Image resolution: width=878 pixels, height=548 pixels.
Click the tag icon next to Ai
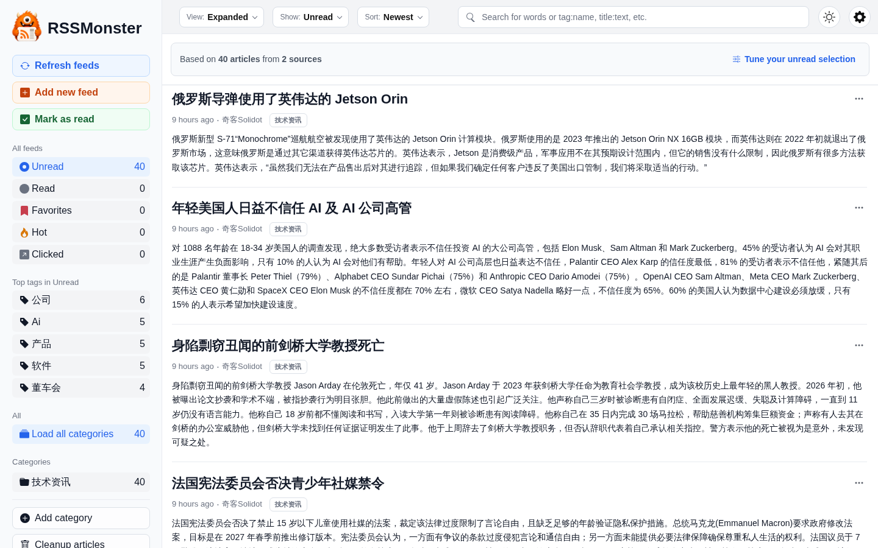click(x=24, y=322)
